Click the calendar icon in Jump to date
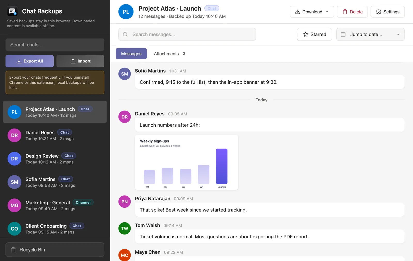The height and width of the screenshot is (261, 413). (343, 34)
